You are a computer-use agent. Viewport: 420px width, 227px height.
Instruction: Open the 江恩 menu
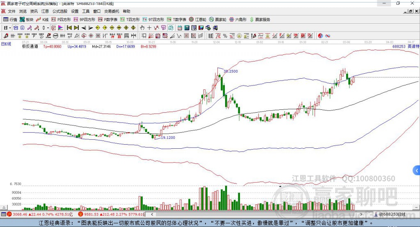pyautogui.click(x=45, y=11)
